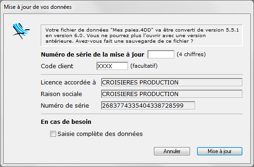Click the bold Numéro de série de la mise à jour label
Image resolution: width=254 pixels, height=167 pixels.
(x=93, y=54)
